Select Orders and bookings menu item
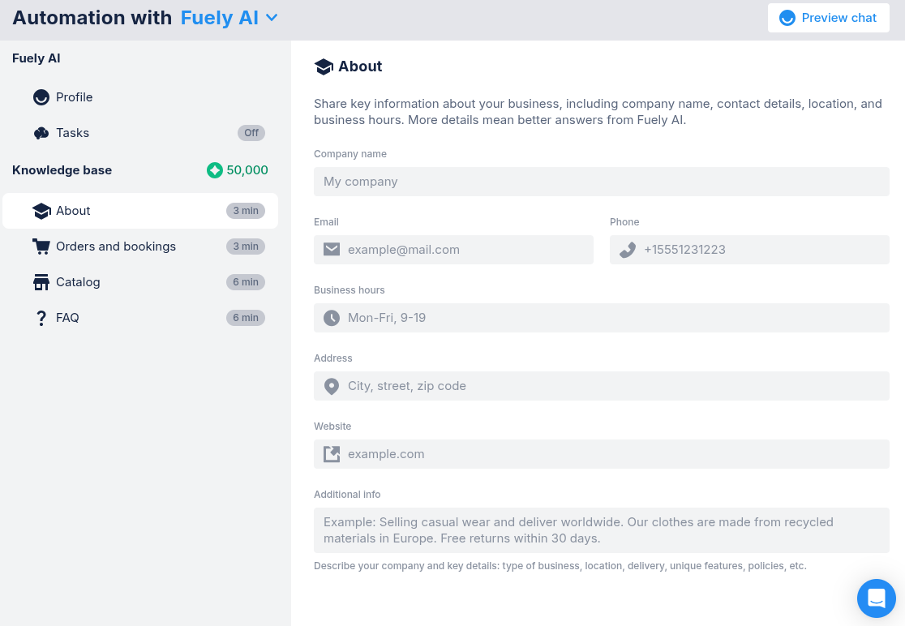905x626 pixels. [x=116, y=247]
